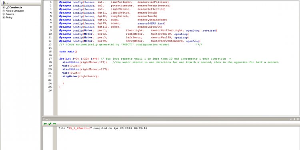Close the Errors pane
The image size is (300, 150).
point(298,119)
